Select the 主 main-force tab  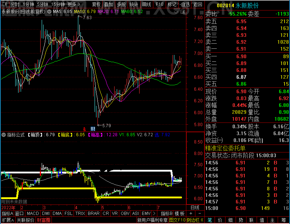(273, 220)
